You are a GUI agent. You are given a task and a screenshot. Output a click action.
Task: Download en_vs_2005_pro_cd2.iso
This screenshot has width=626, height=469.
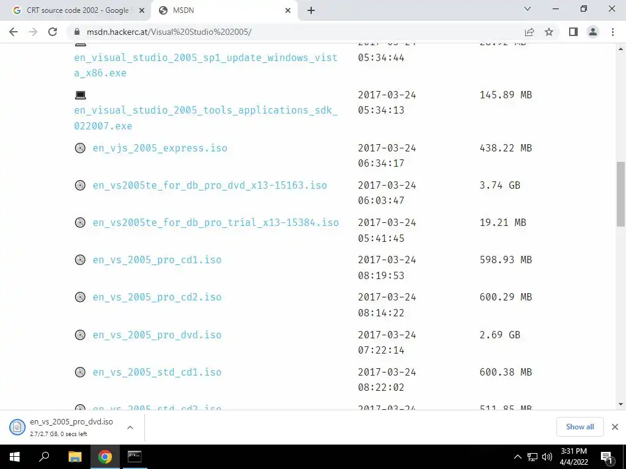(157, 297)
